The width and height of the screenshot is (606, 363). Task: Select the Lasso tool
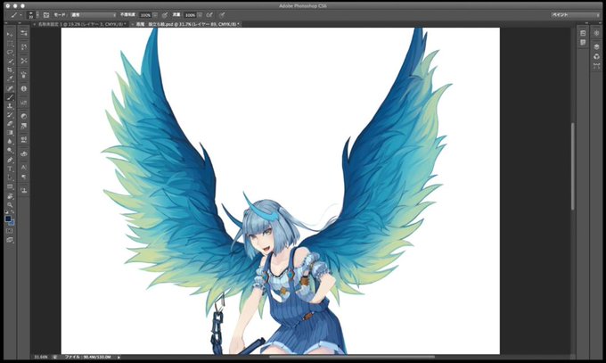click(x=10, y=53)
